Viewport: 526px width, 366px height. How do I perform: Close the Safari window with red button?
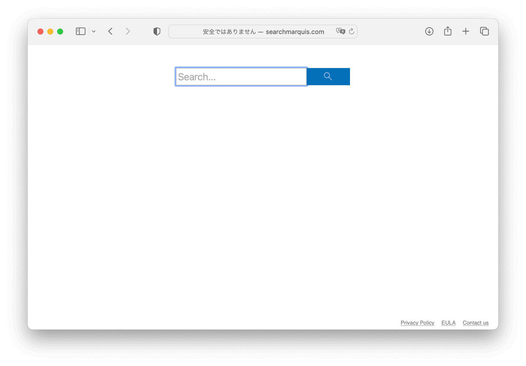pyautogui.click(x=40, y=32)
